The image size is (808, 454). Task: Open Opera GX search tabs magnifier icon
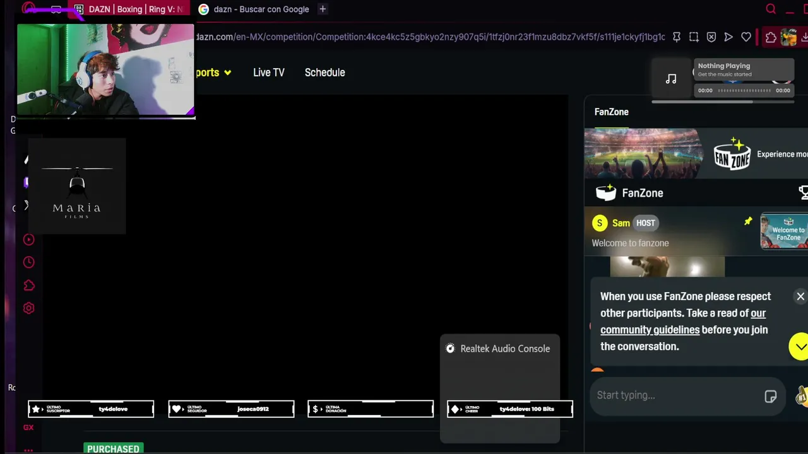(771, 9)
